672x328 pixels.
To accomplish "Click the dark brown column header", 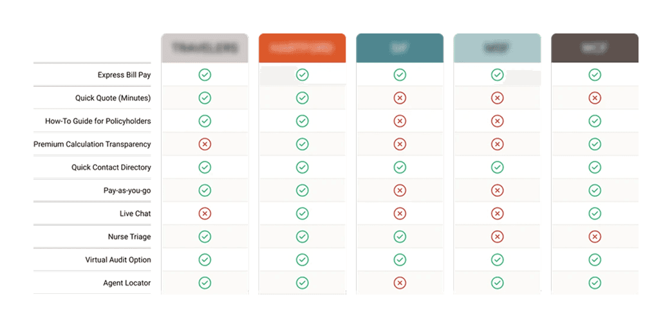I will click(595, 48).
